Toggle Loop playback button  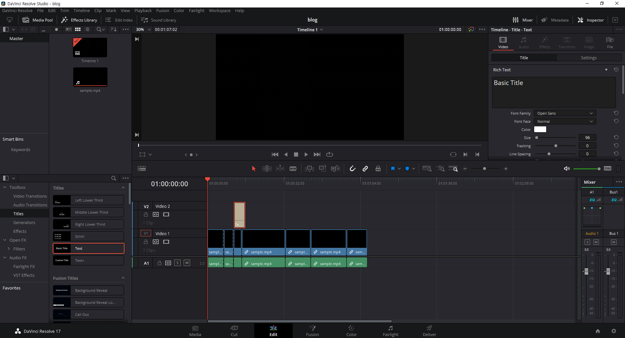pos(329,154)
